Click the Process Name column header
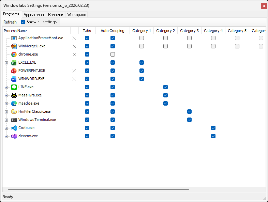 [37, 31]
